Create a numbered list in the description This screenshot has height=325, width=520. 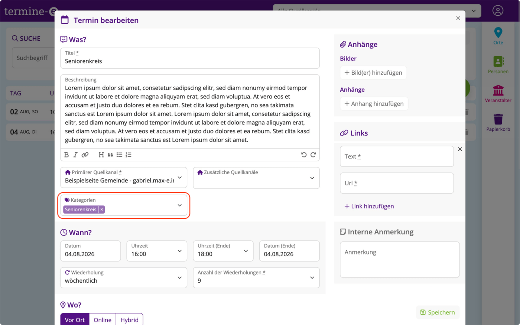click(129, 155)
